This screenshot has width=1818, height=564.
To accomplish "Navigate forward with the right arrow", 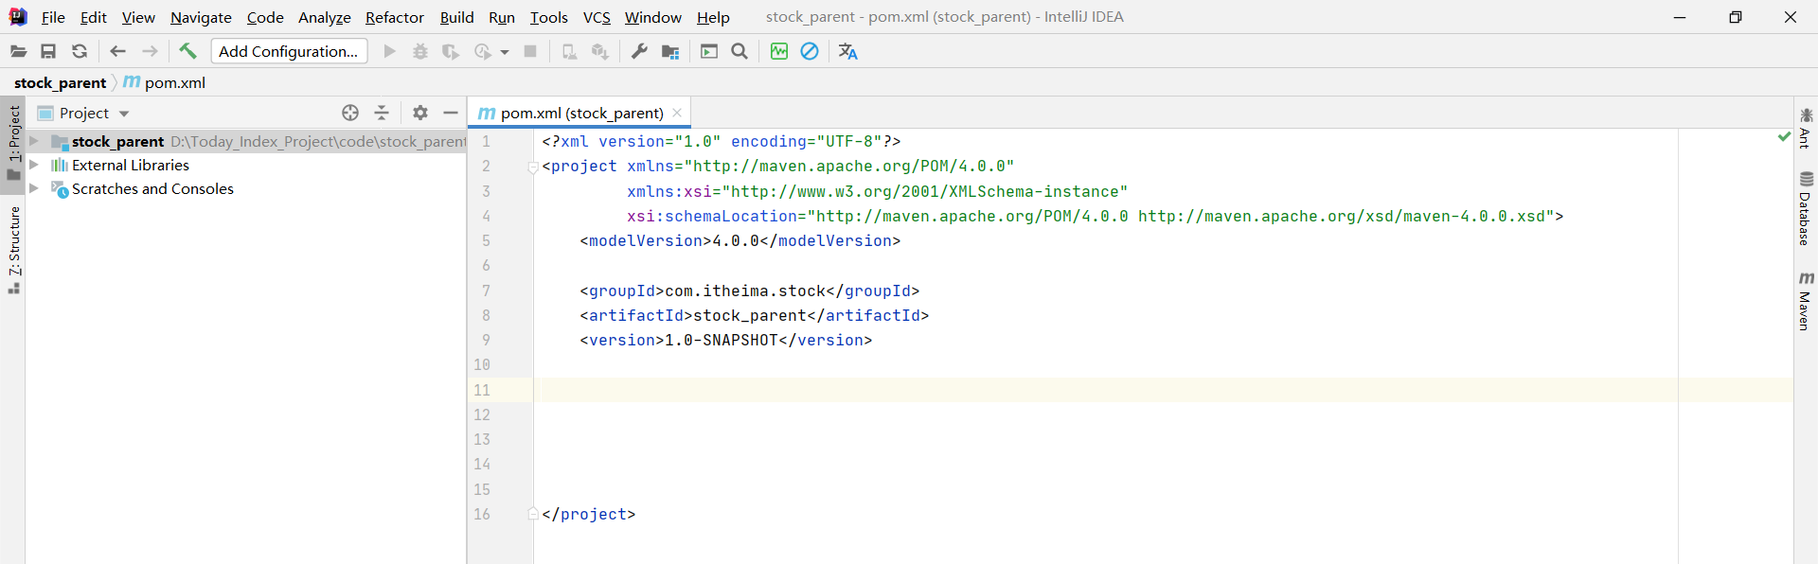I will pos(150,52).
